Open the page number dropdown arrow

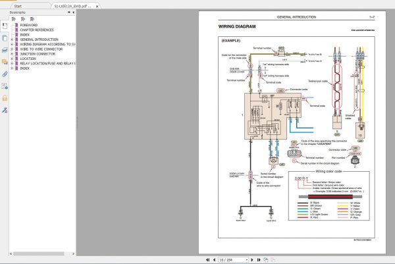(x=247, y=259)
